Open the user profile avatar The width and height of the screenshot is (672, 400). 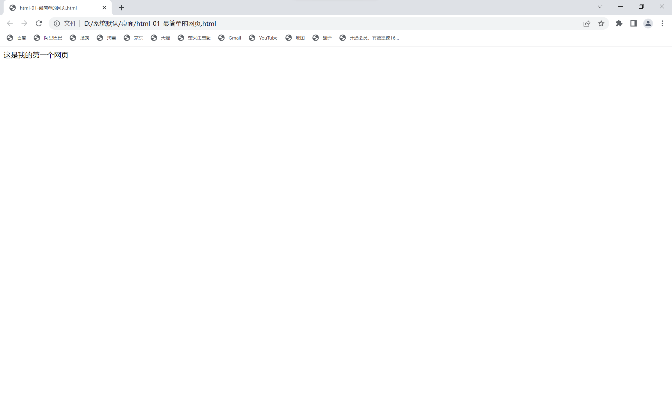[648, 23]
